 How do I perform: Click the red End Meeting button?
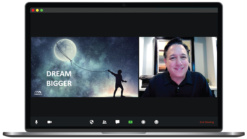[x=207, y=122]
